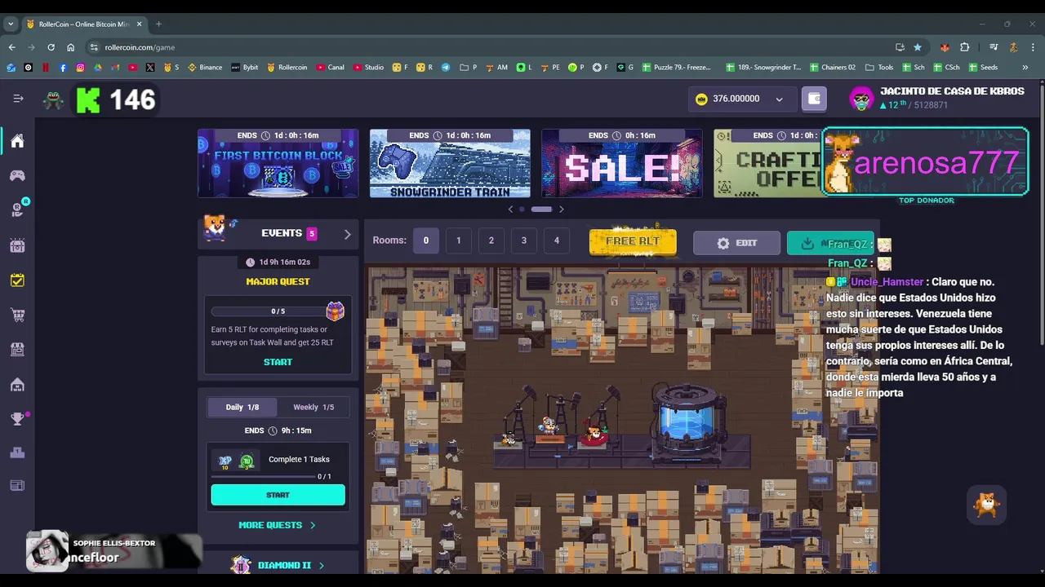Image resolution: width=1045 pixels, height=587 pixels.
Task: Start the Complete 1 Tasks daily quest
Action: click(278, 495)
